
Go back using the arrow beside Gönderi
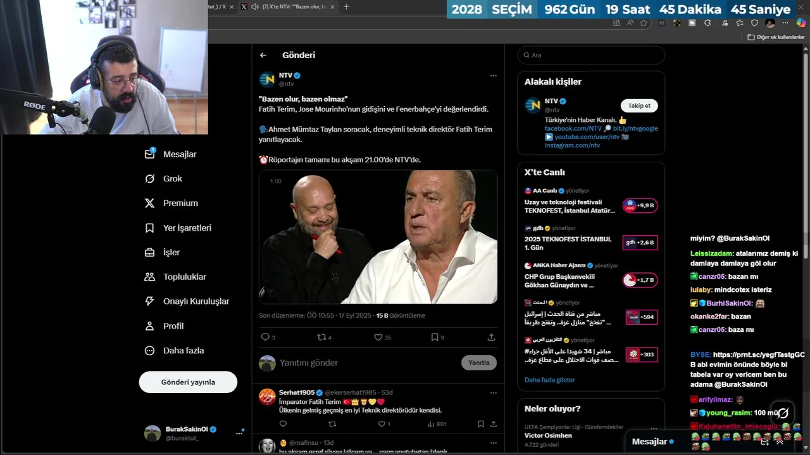tap(263, 55)
